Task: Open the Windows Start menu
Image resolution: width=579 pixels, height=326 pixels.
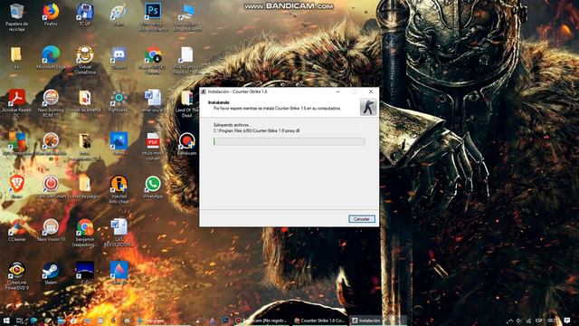Action: [6, 321]
